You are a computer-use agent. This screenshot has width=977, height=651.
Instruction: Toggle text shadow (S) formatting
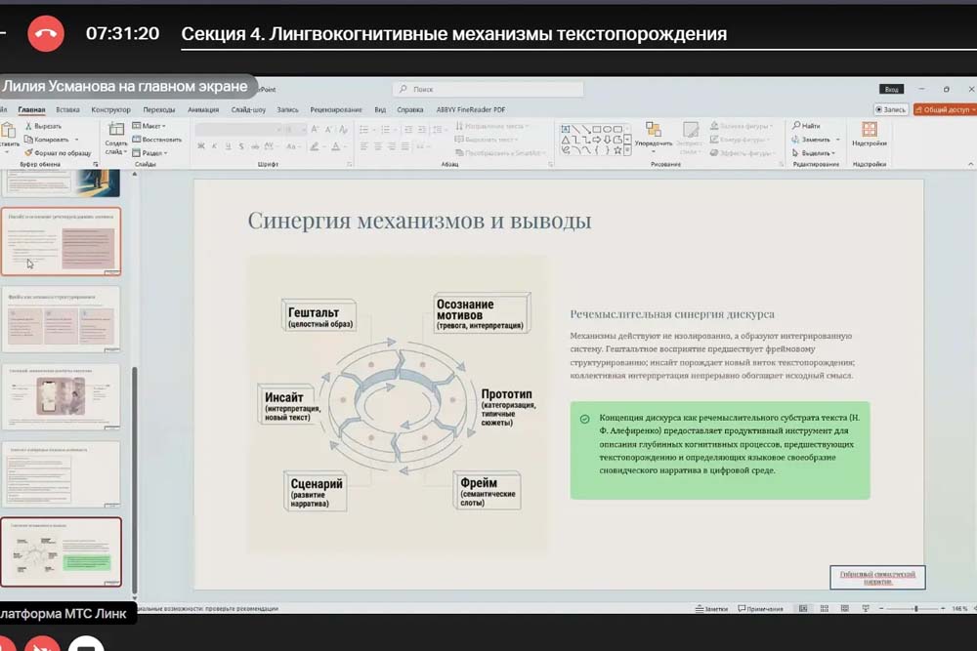coord(241,146)
